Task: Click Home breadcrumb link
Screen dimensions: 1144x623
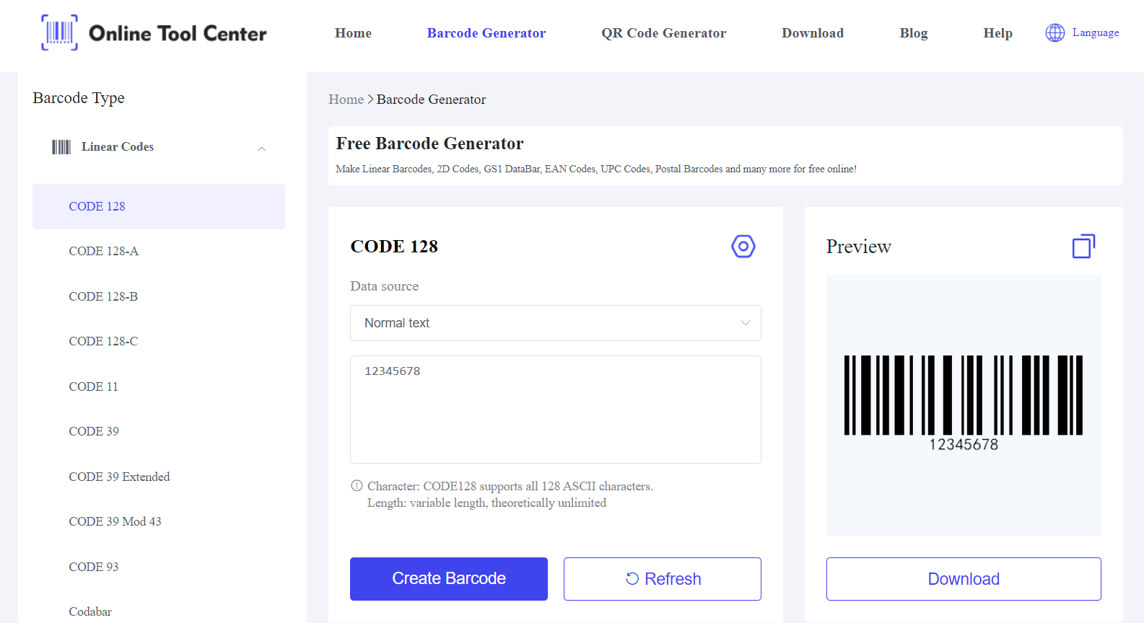Action: [346, 100]
